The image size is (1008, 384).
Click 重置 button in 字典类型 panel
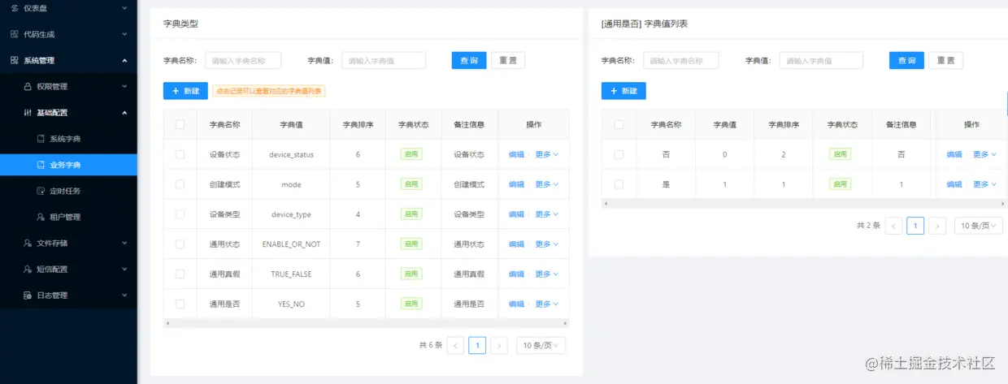(x=508, y=60)
